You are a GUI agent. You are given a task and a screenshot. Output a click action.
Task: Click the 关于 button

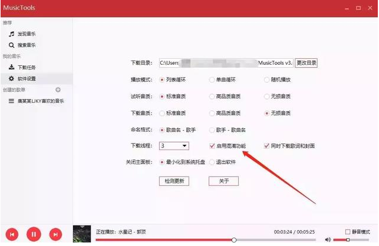223,181
